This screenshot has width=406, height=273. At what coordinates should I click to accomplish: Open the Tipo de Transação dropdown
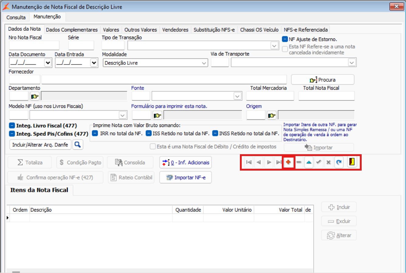click(274, 46)
